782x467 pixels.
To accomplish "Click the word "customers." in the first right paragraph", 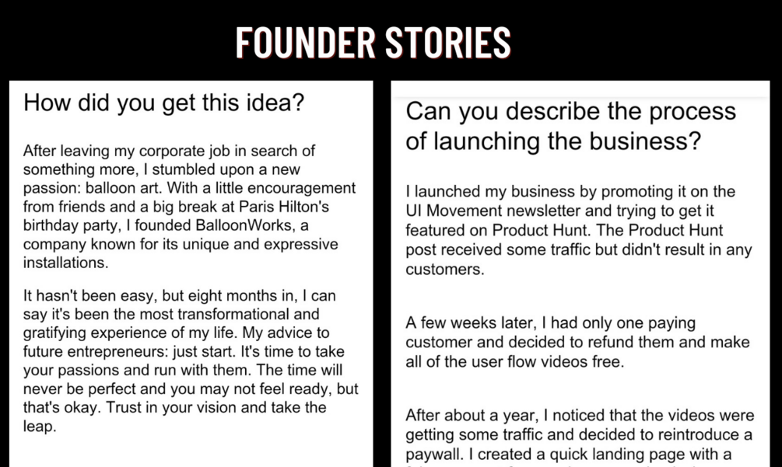I will tap(444, 270).
